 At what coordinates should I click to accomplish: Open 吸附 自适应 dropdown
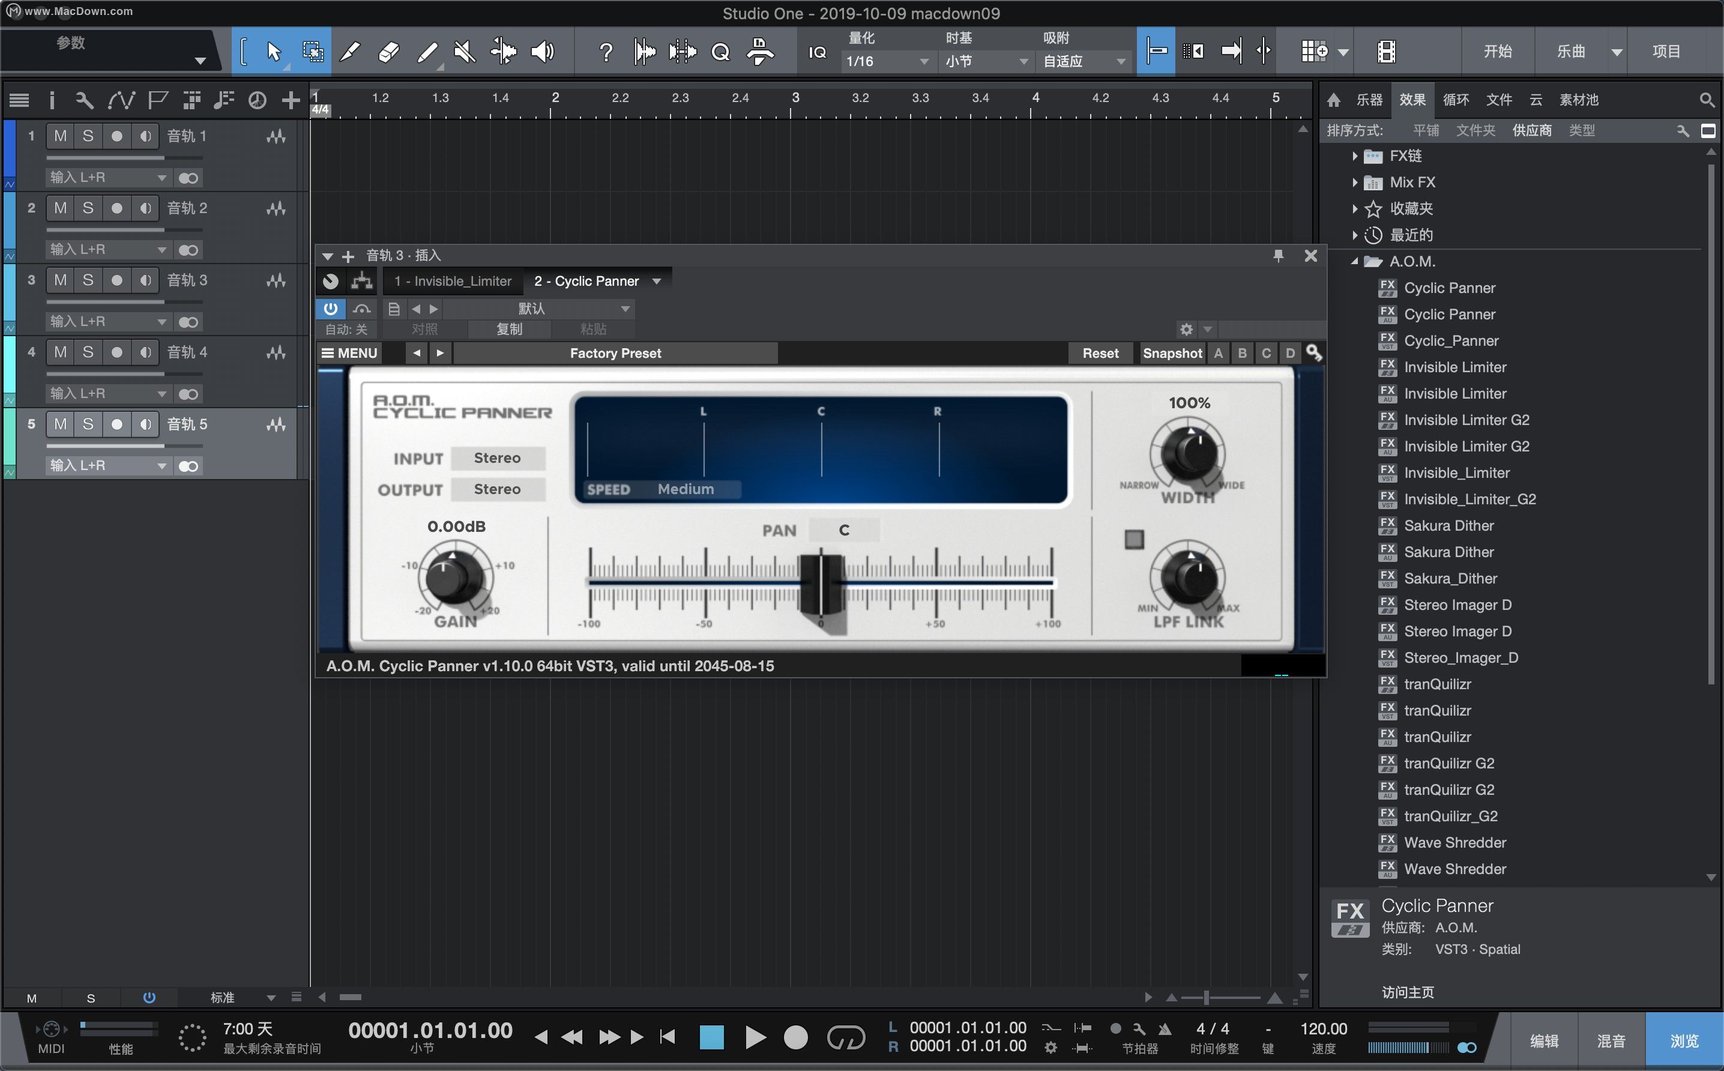click(1084, 61)
